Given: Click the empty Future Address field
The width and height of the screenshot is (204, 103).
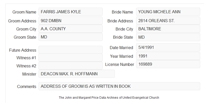Looking at the screenshot, I should click(x=70, y=50).
